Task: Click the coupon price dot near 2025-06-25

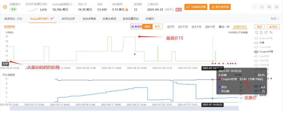Action: point(135,54)
